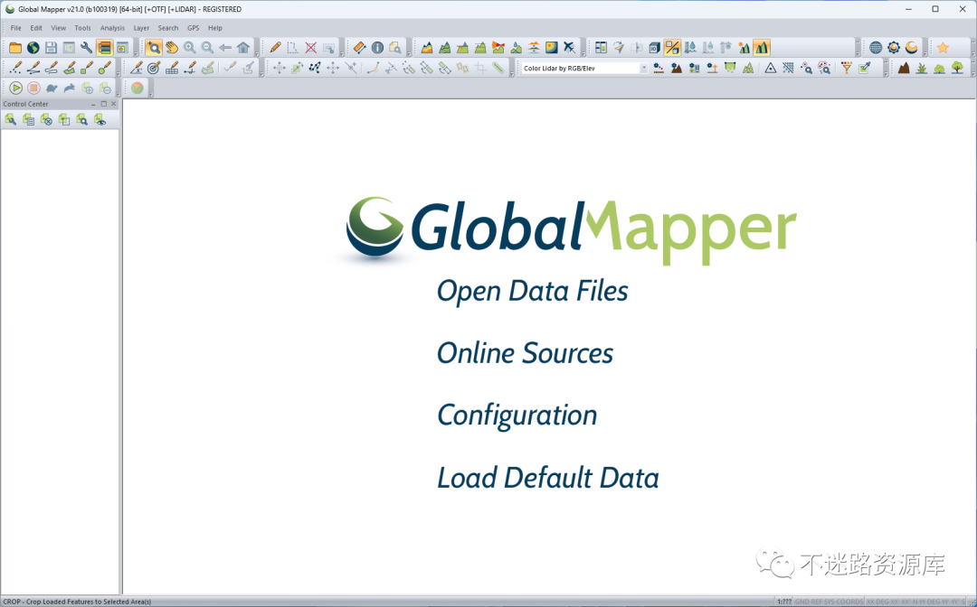This screenshot has width=977, height=607.
Task: Select the Pan hand tool
Action: point(171,48)
